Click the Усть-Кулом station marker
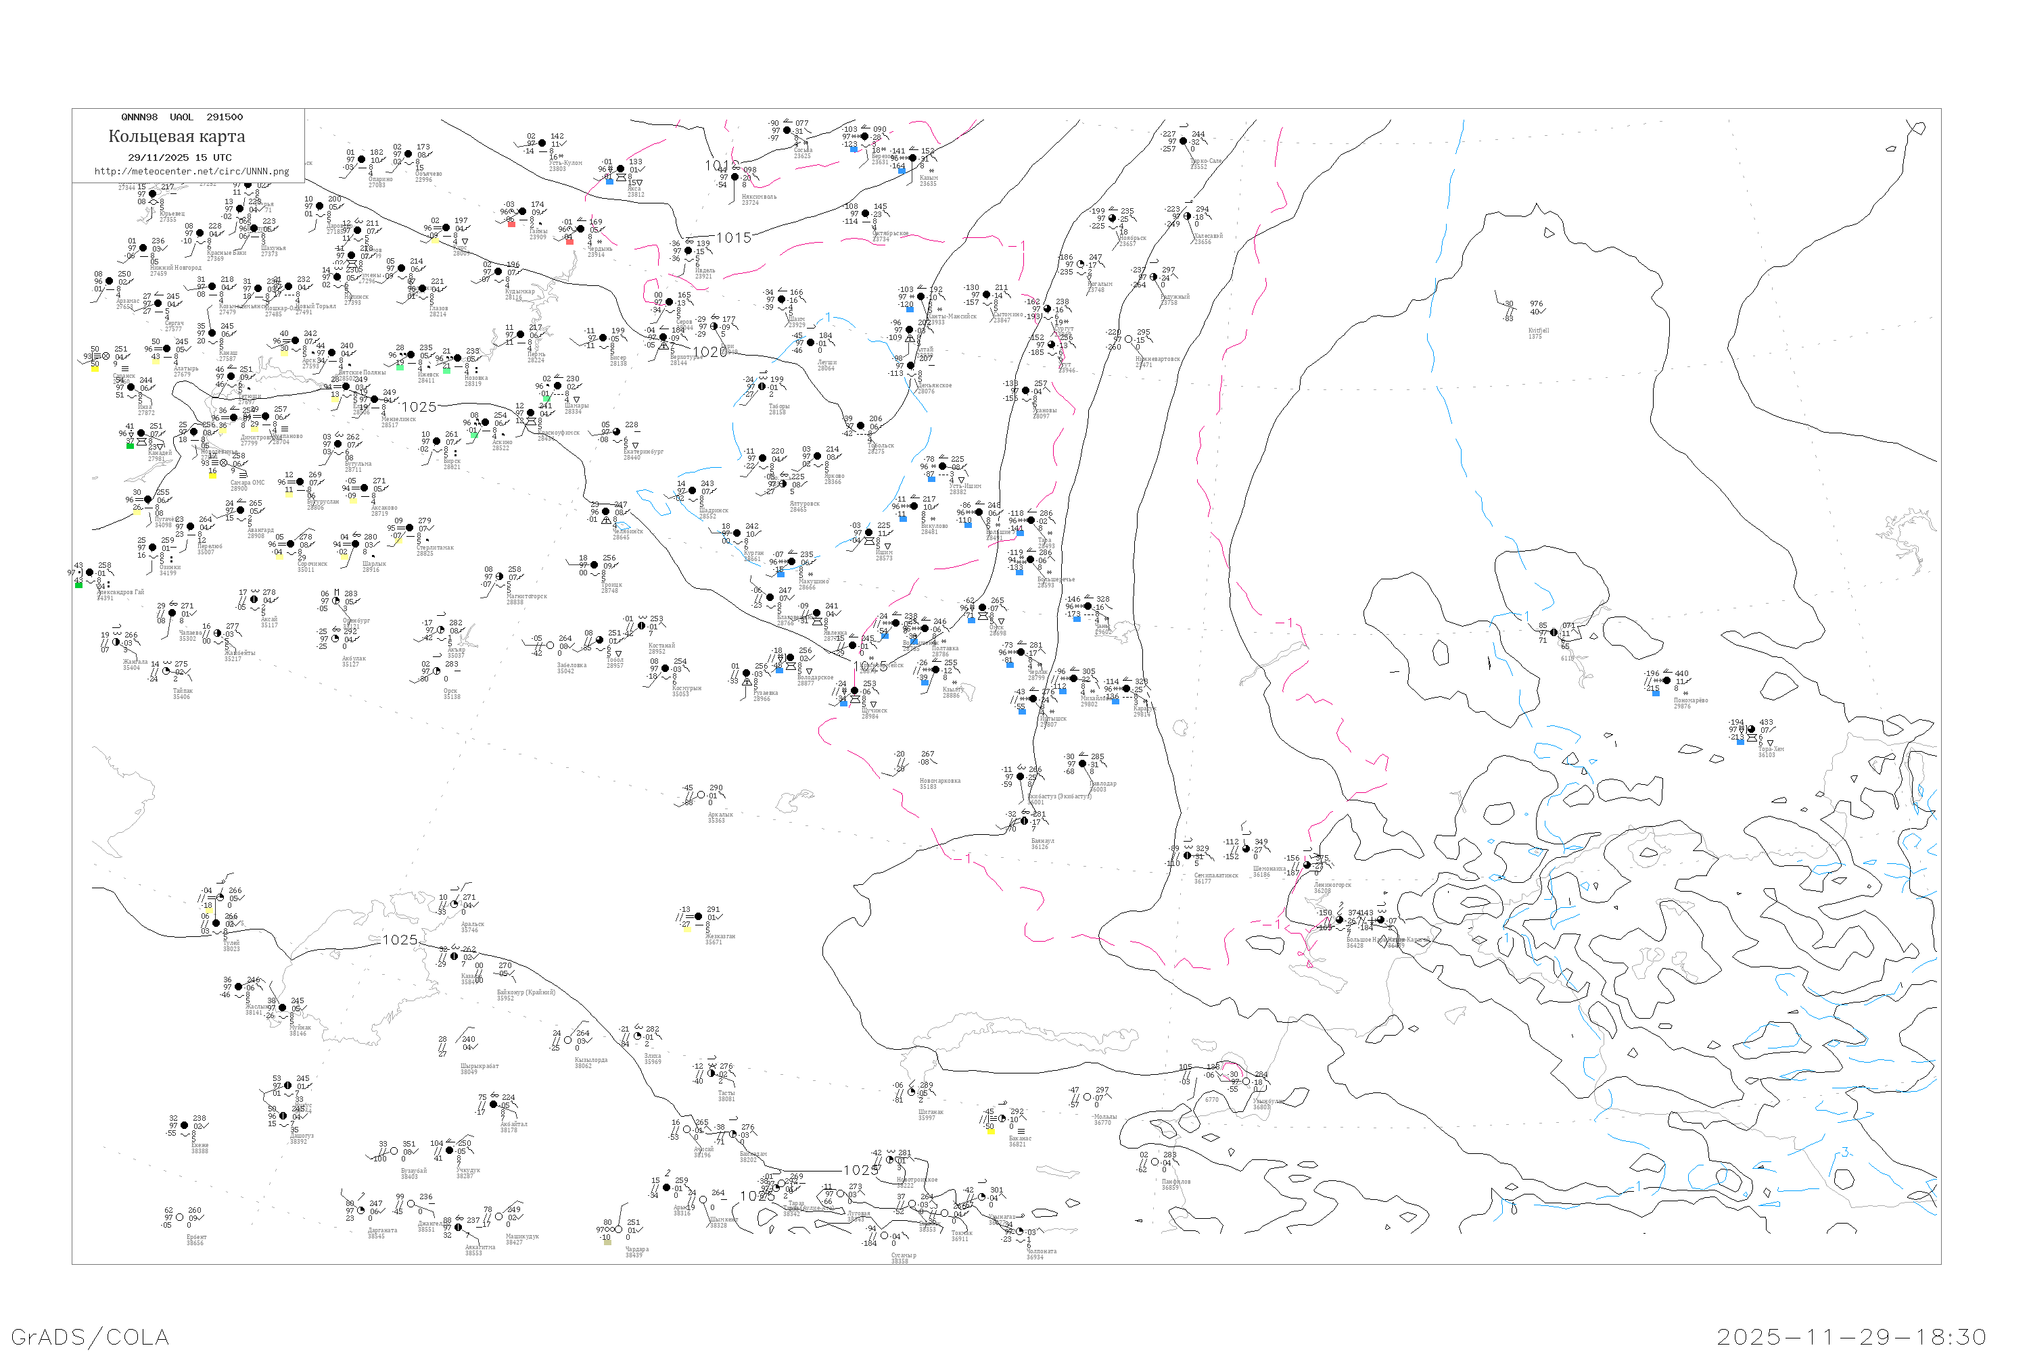This screenshot has height=1352, width=2029. (x=542, y=143)
